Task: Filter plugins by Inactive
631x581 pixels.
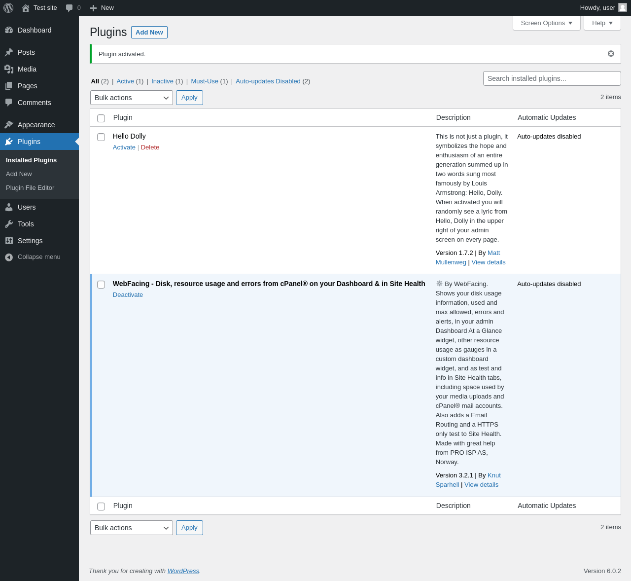Action: [x=162, y=81]
